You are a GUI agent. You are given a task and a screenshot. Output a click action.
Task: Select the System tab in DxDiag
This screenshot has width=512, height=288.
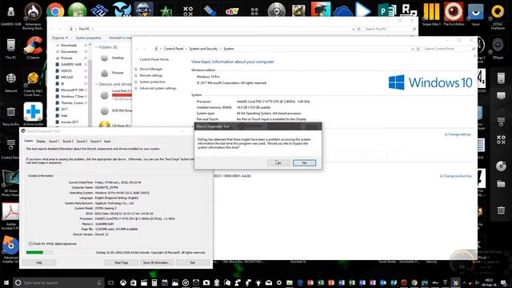pyautogui.click(x=29, y=141)
